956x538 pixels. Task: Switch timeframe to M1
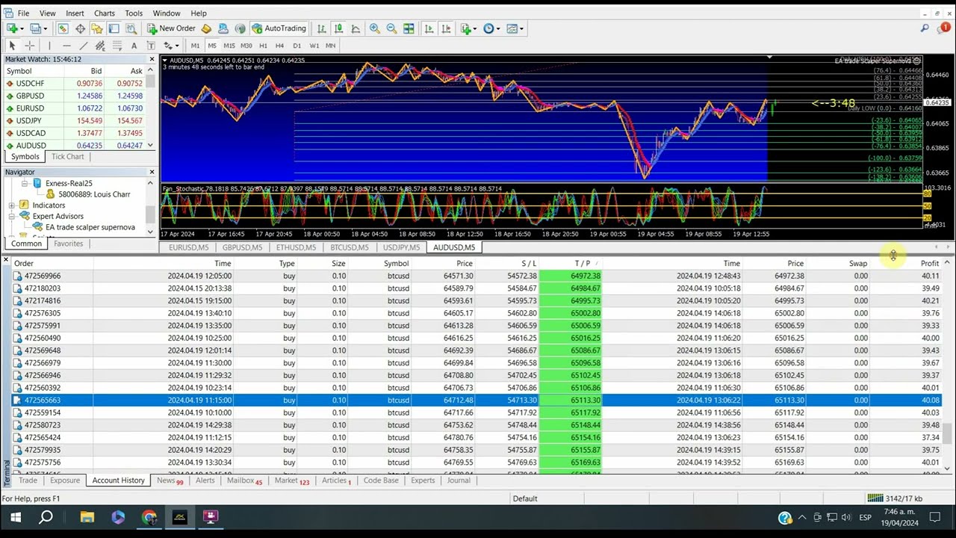195,46
